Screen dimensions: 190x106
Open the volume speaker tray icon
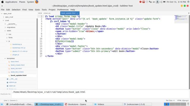161,2
